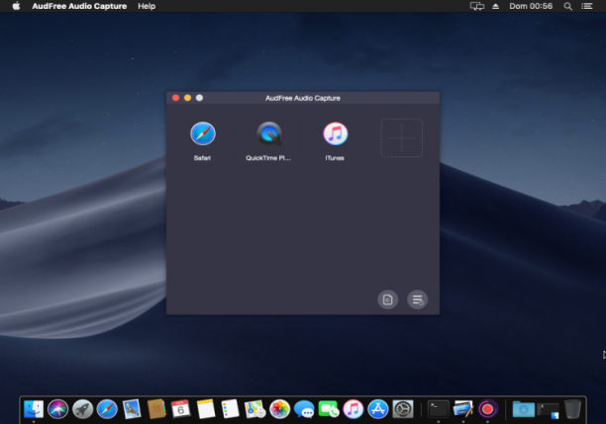The height and width of the screenshot is (424, 606).
Task: Open Photos from the Dock
Action: point(279,409)
